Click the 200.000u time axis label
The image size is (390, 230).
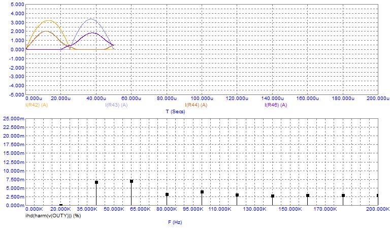click(378, 98)
